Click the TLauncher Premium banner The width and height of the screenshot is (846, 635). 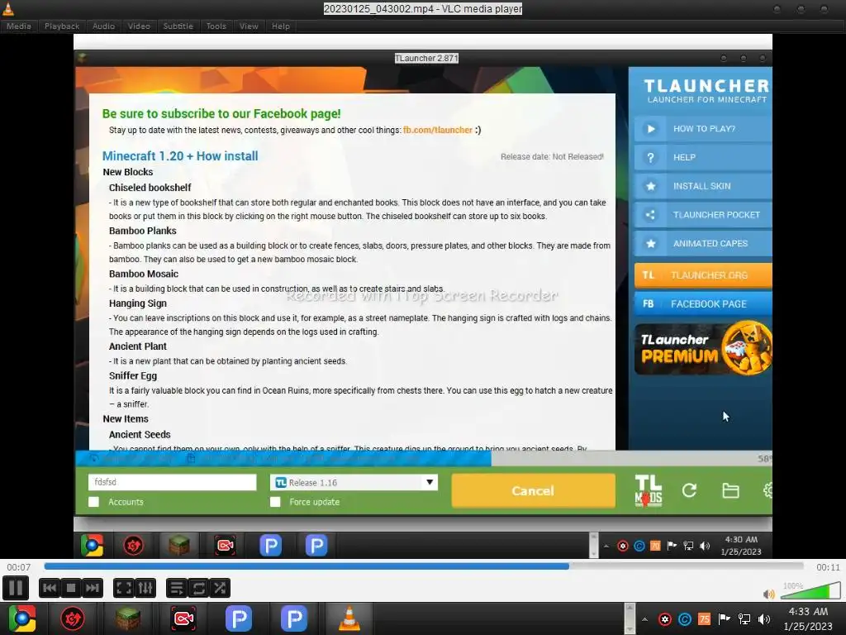click(703, 348)
